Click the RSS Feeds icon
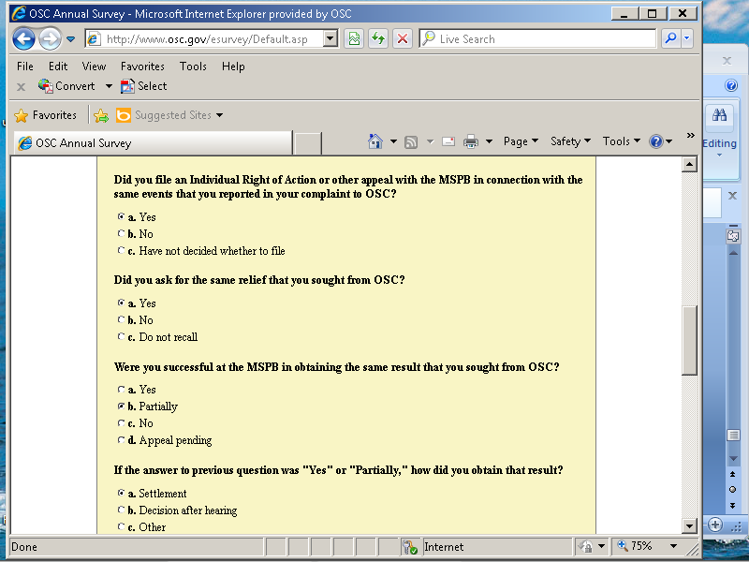Screen dimensions: 749x562 [411, 142]
